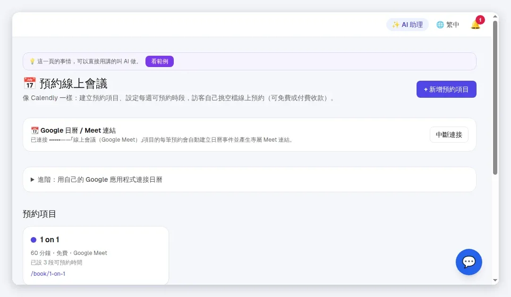Click the sparkle icon in AI 助理

click(x=396, y=25)
